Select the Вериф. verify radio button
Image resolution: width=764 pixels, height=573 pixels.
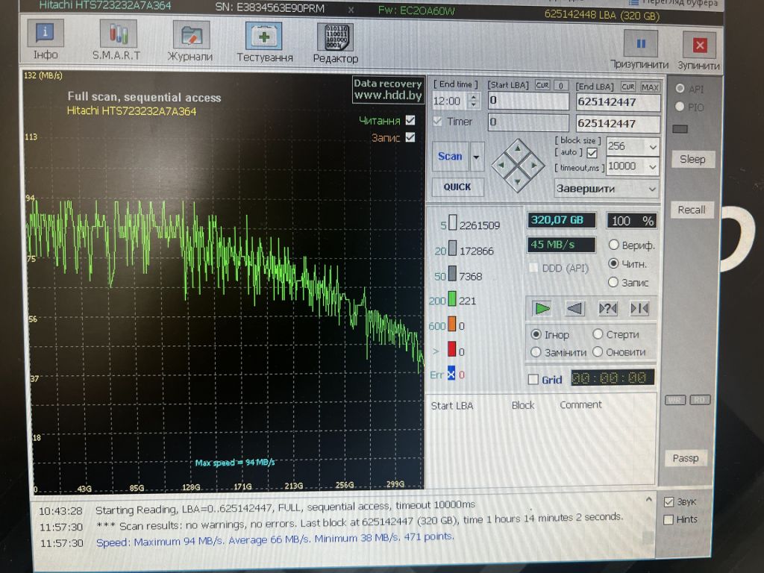coord(613,245)
